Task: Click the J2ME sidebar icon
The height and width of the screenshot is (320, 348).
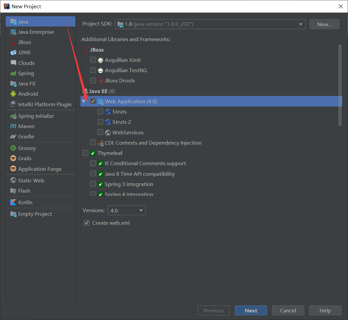Action: (x=13, y=53)
